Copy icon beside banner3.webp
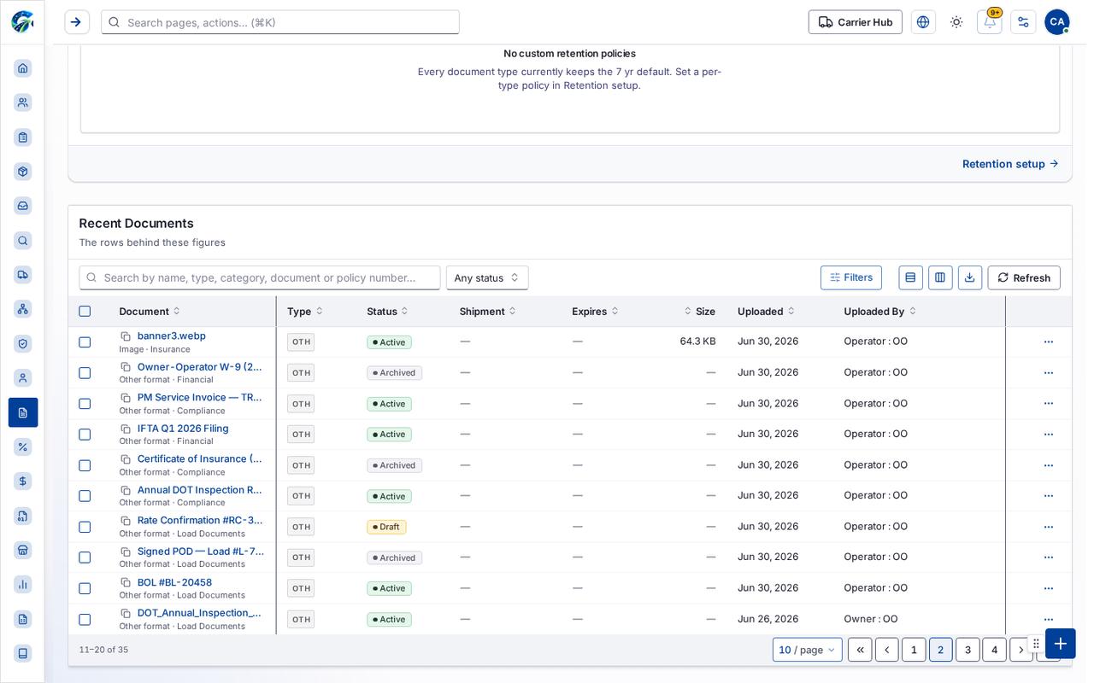The image size is (1094, 683). pos(126,336)
